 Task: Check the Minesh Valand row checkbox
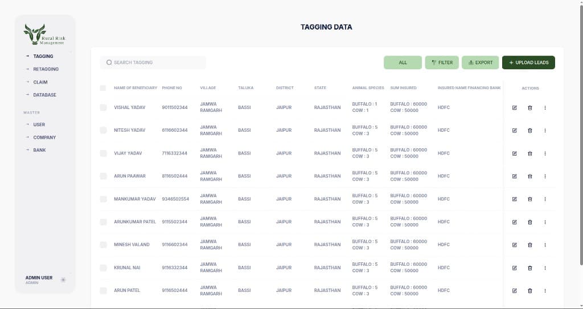click(x=103, y=244)
